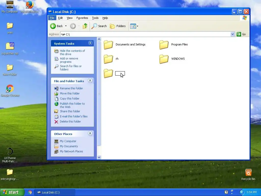Image resolution: width=261 pixels, height=196 pixels.
Task: Click E-mail this folder's files
Action: 74,116
